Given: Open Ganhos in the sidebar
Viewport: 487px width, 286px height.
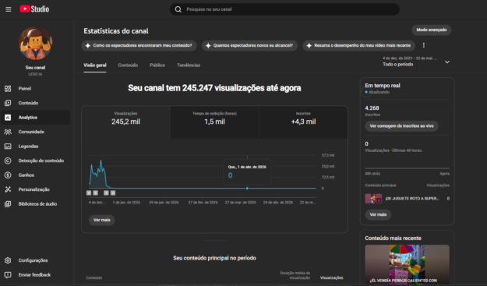Looking at the screenshot, I should [x=35, y=175].
